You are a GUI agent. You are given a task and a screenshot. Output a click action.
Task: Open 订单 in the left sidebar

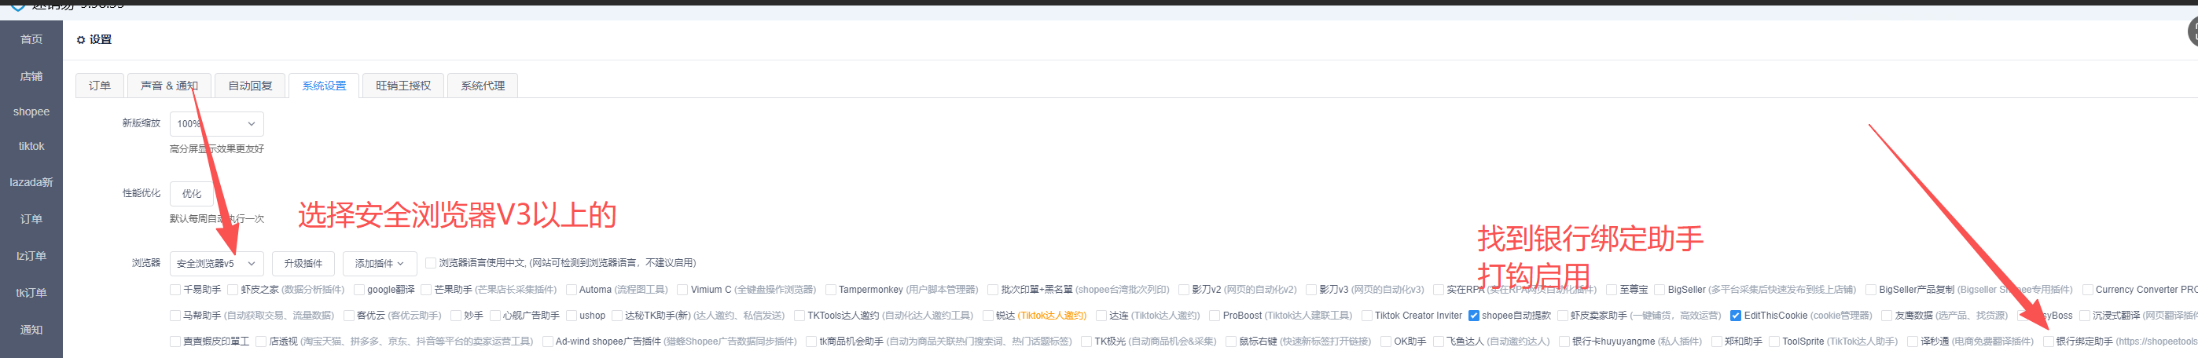point(31,219)
